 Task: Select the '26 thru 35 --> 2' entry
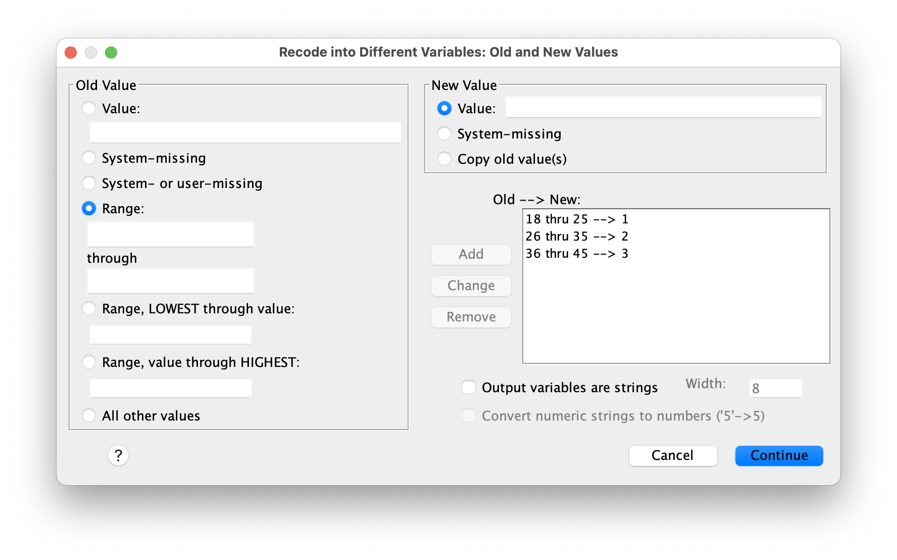(577, 237)
